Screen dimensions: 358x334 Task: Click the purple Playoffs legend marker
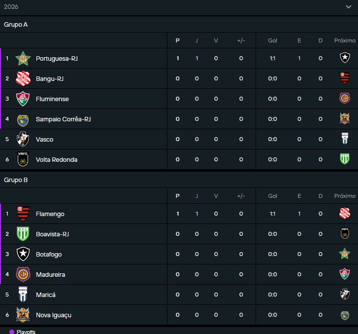tap(12, 332)
